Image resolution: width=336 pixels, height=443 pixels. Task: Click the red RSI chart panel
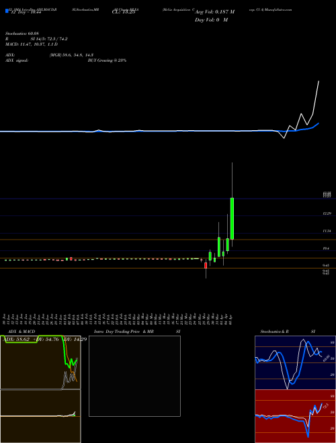295,416
